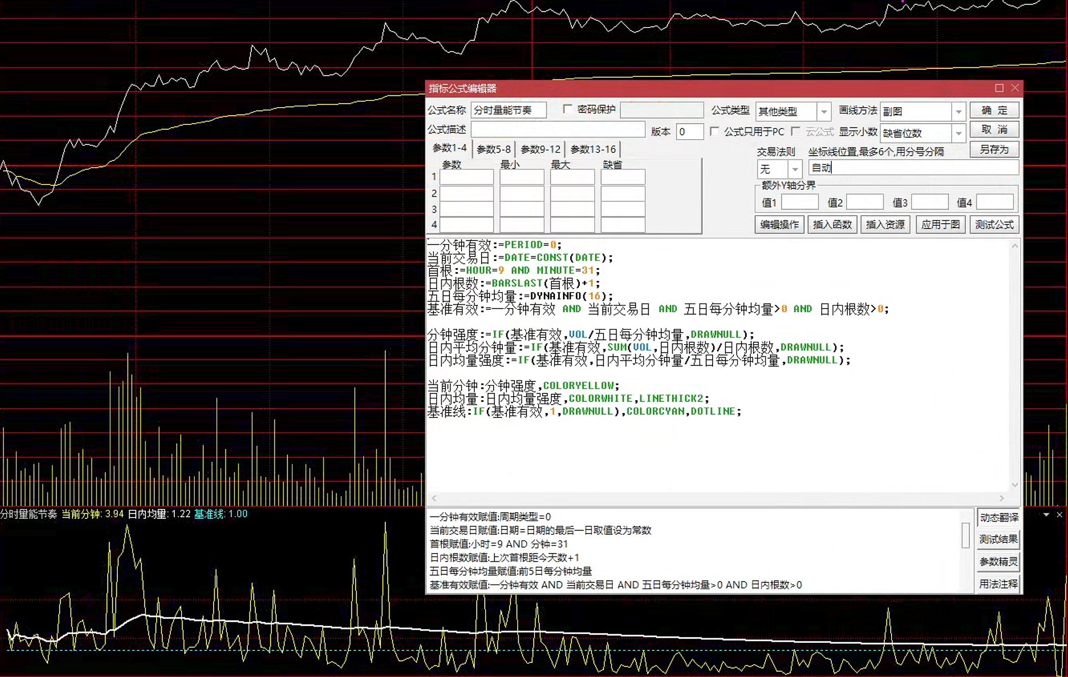Click the 值2 extra Y-axis field
Screen dimensions: 1068x677
tap(864, 202)
